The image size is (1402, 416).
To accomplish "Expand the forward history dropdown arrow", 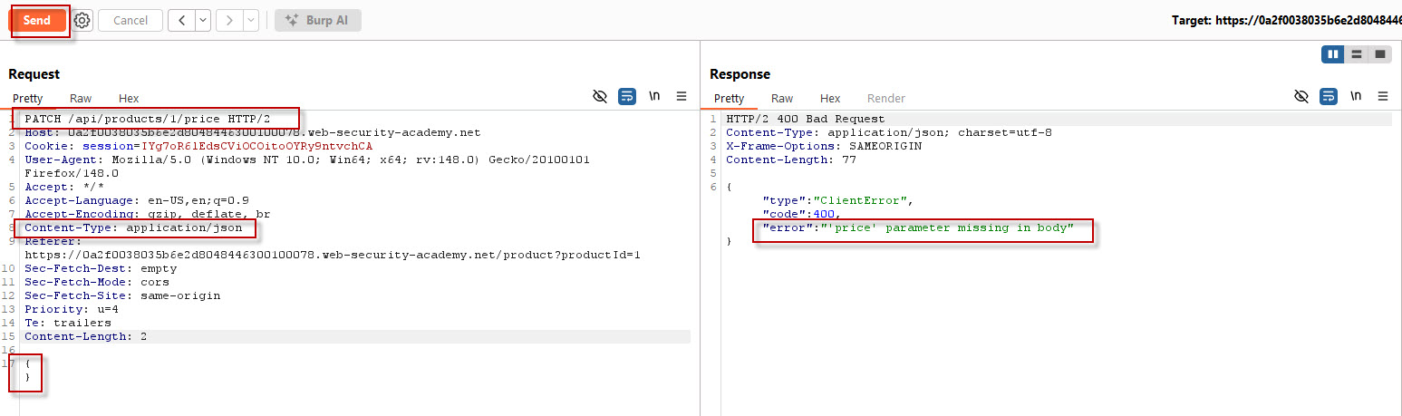I will tap(250, 20).
